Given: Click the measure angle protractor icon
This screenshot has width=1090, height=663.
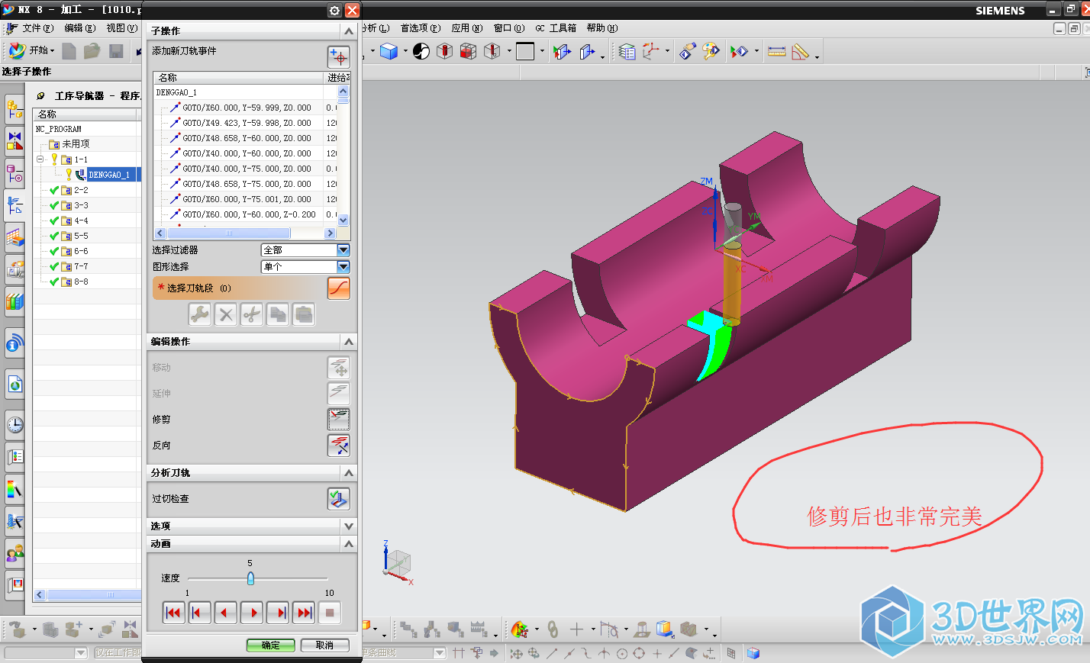Looking at the screenshot, I should pyautogui.click(x=800, y=51).
